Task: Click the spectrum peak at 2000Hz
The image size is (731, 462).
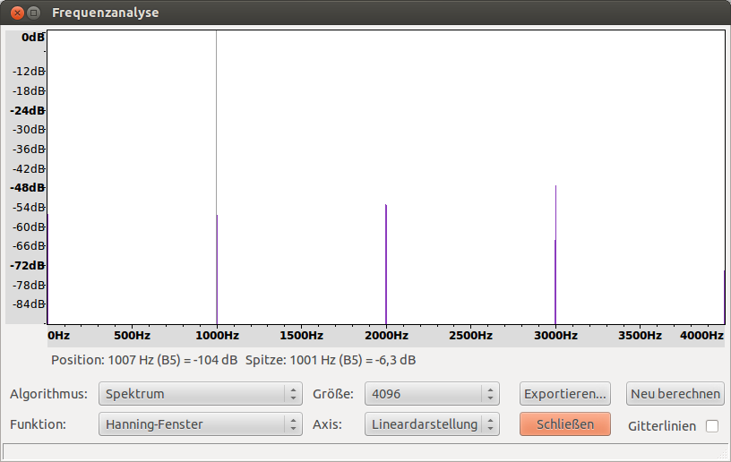Action: coord(386,264)
